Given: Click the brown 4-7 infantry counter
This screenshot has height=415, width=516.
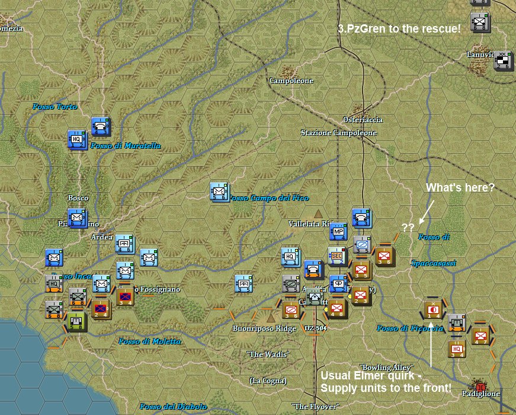Looking at the screenshot, I should [x=481, y=336].
